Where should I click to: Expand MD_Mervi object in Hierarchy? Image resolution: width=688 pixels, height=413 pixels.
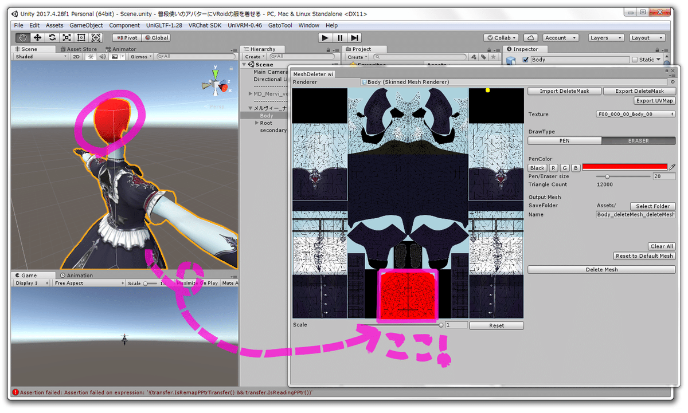click(251, 93)
